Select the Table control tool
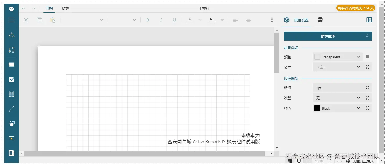Viewport: 385px width, 165px height. [x=12, y=94]
